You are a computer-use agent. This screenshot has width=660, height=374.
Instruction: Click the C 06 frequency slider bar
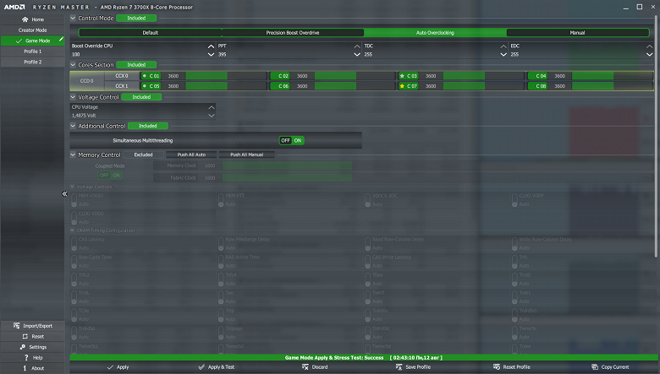click(x=355, y=86)
